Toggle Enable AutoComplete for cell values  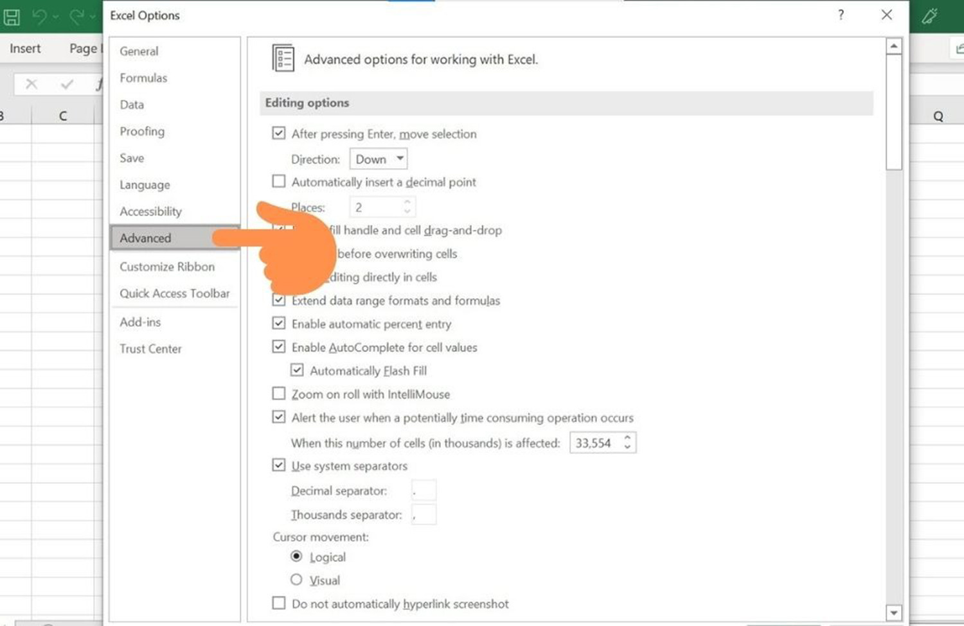pos(279,347)
